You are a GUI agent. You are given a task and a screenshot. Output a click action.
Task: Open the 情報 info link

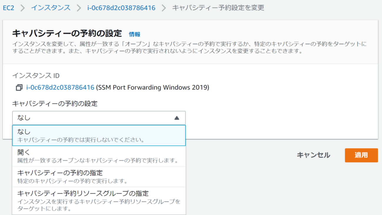134,34
